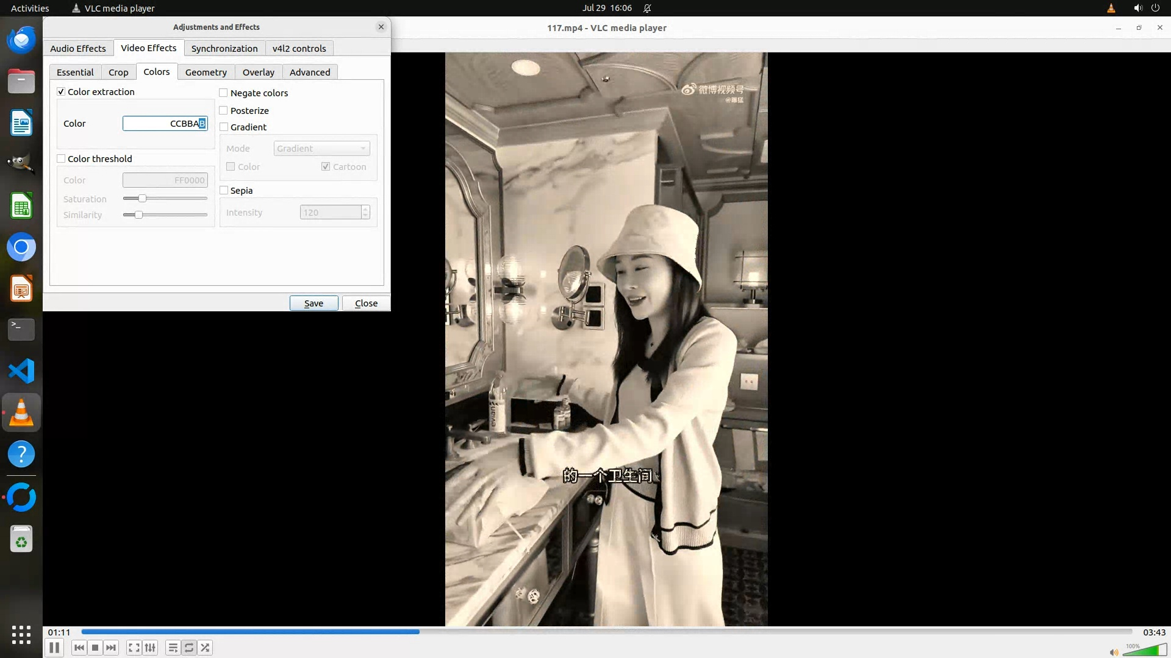Toggle fullscreen video mode
Image resolution: width=1171 pixels, height=658 pixels.
tap(134, 648)
